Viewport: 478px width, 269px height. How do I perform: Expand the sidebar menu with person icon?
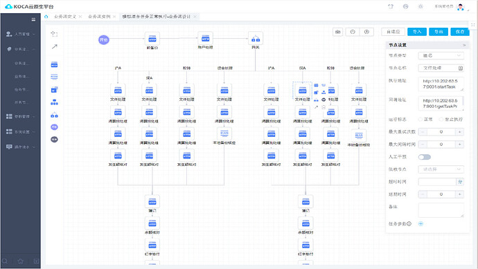click(20, 34)
